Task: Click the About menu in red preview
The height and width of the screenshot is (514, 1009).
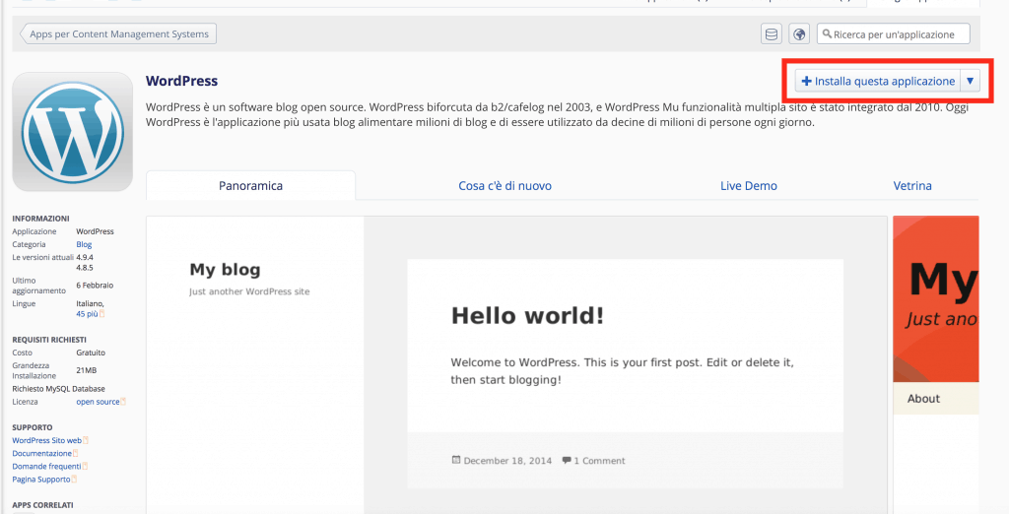Action: [x=923, y=398]
